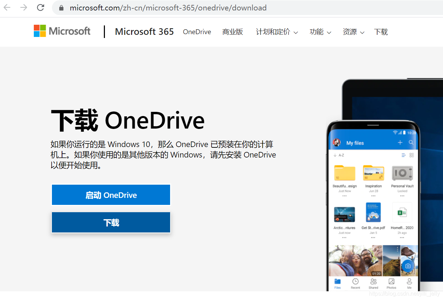This screenshot has height=300, width=443.
Task: Open the 下载 navigation item in the header
Action: tap(381, 32)
